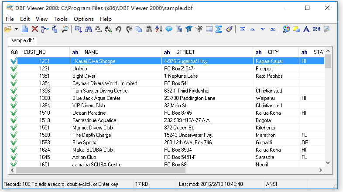343x192 pixels.
Task: Click the NAME column header
Action: coord(91,52)
